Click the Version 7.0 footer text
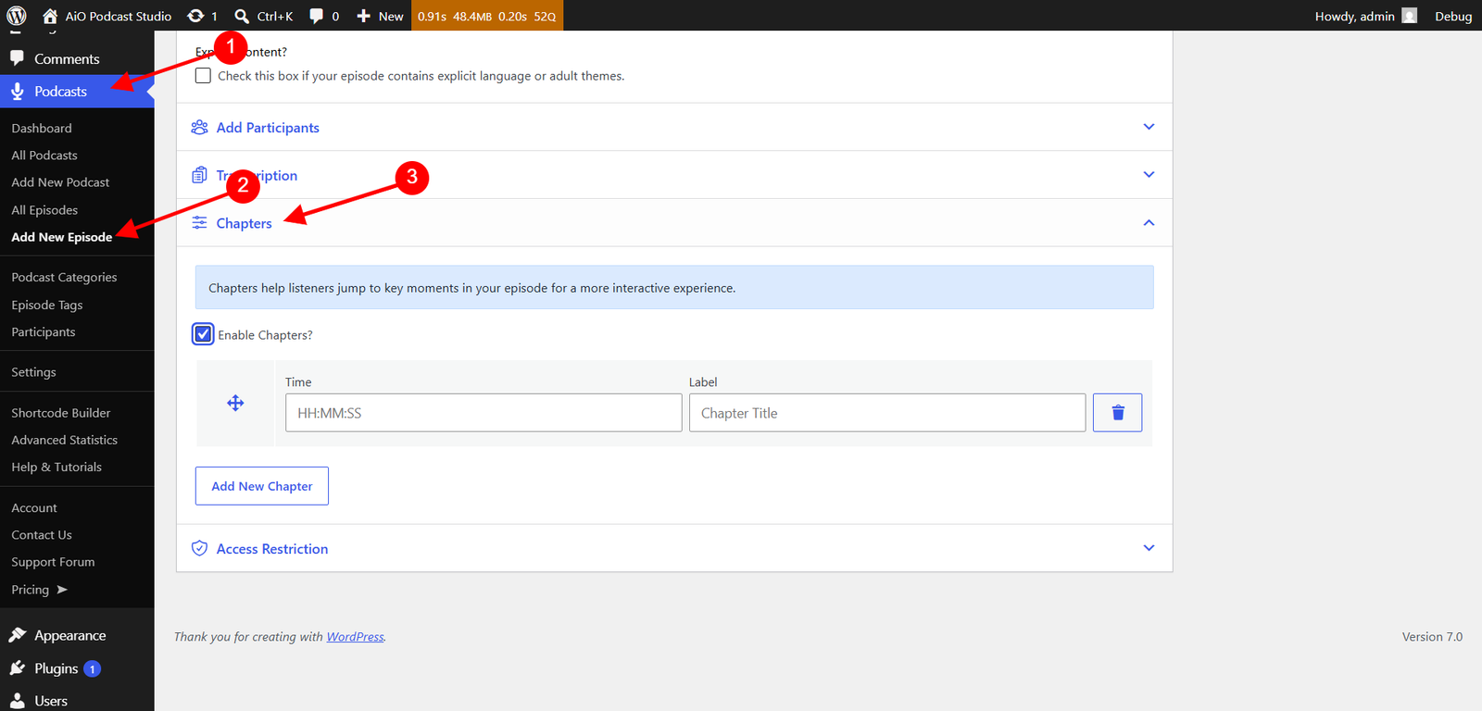 [1432, 637]
